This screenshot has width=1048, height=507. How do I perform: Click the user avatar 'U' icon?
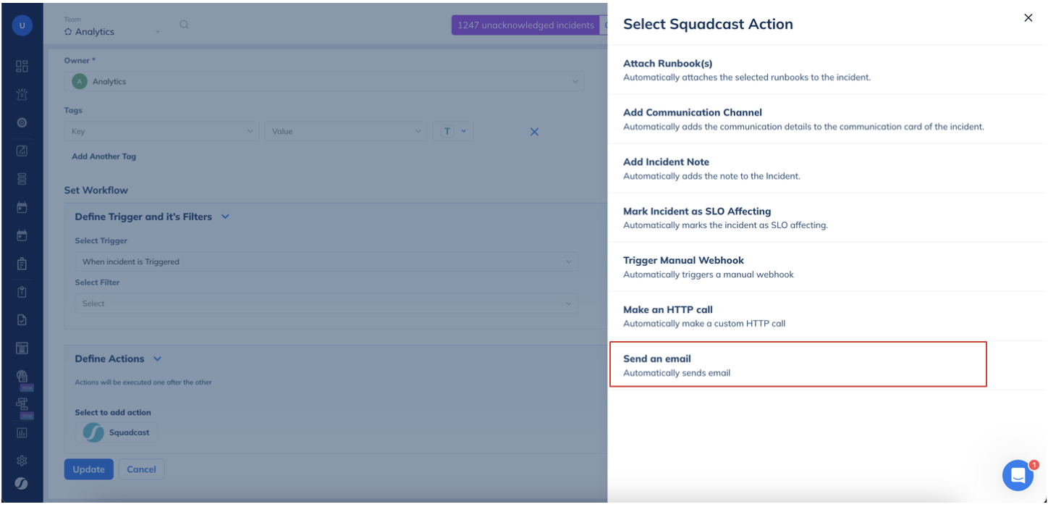22,26
